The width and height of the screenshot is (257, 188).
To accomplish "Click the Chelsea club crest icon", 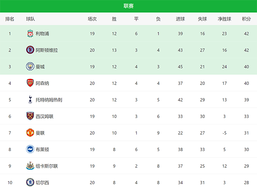I will [30, 182].
